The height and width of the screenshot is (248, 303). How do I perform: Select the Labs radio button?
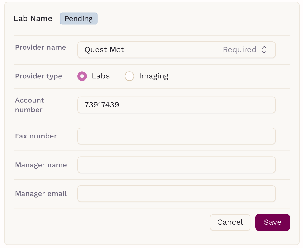(82, 76)
